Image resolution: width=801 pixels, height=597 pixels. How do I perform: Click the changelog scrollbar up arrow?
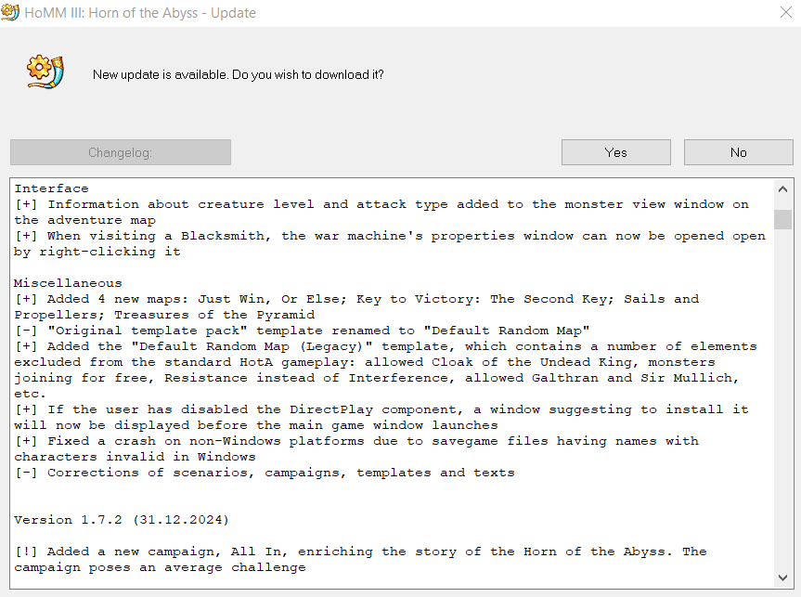[x=782, y=189]
